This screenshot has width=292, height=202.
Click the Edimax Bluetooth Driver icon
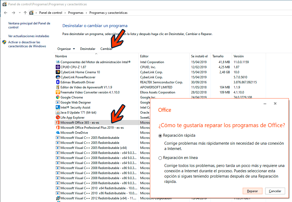58,82
